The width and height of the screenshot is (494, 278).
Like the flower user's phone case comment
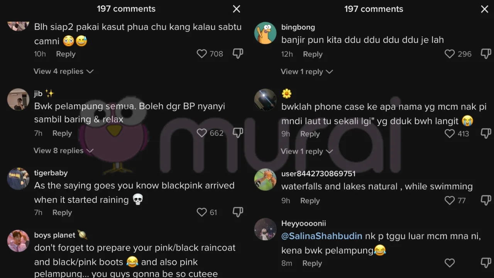(x=450, y=134)
